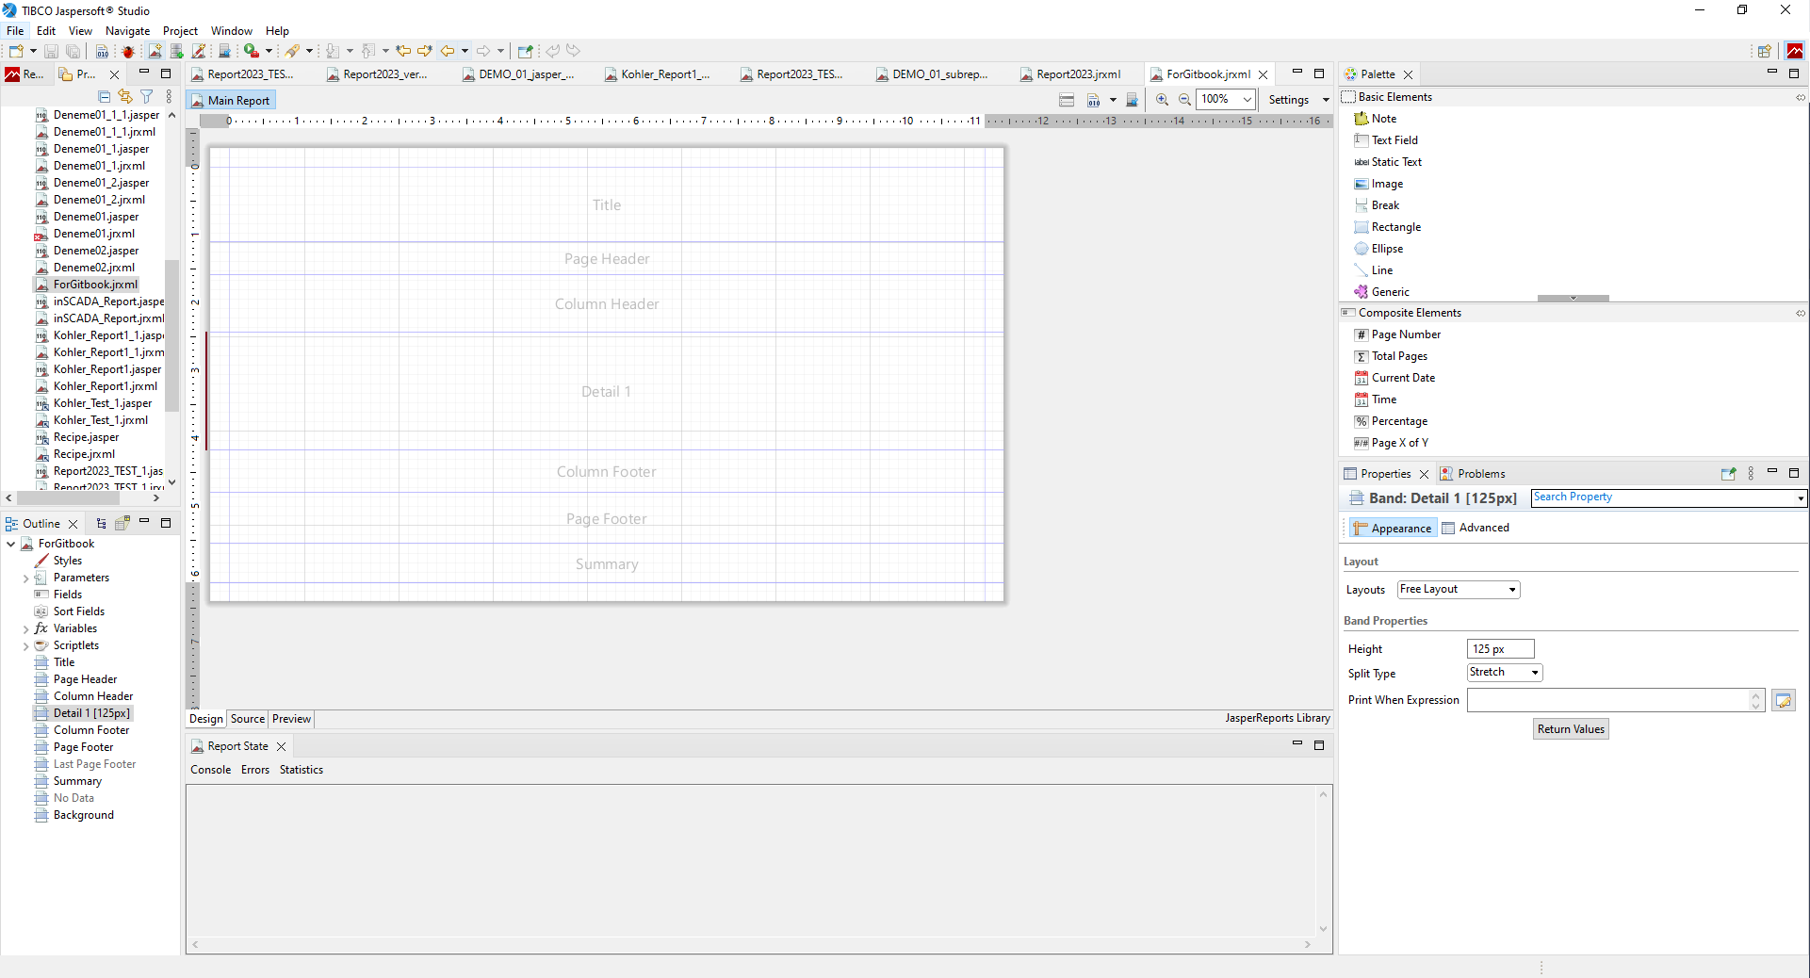Collapse the ForGitbook root node in Outline
The height and width of the screenshot is (978, 1810).
click(x=10, y=545)
